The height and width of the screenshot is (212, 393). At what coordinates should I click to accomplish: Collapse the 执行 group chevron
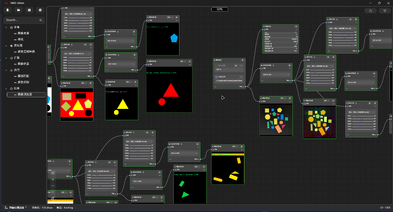coord(6,70)
